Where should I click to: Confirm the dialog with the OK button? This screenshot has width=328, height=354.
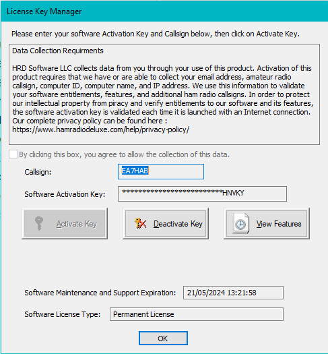[x=163, y=338]
